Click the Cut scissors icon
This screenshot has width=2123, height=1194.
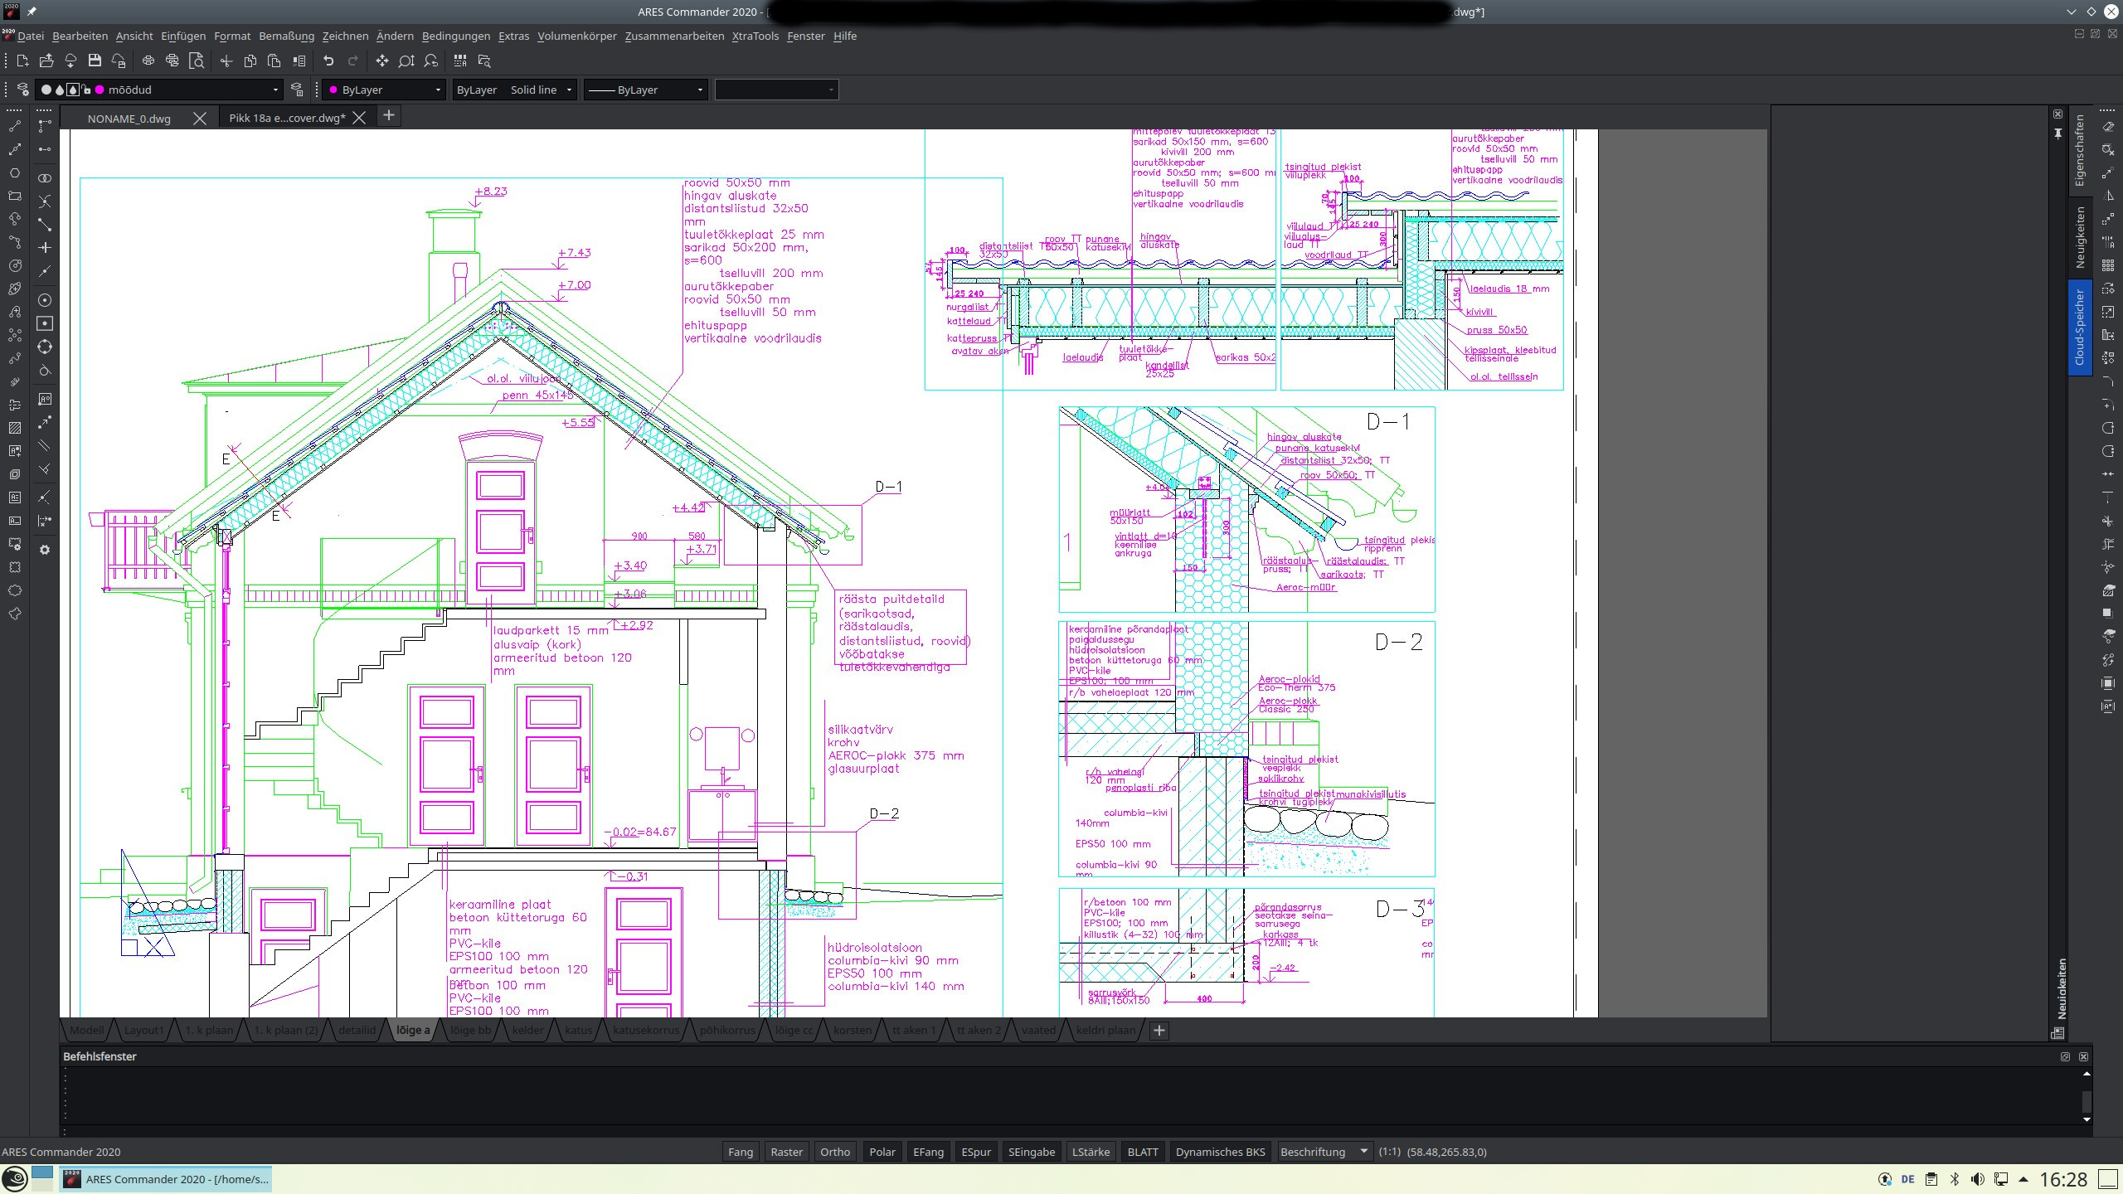click(x=226, y=61)
